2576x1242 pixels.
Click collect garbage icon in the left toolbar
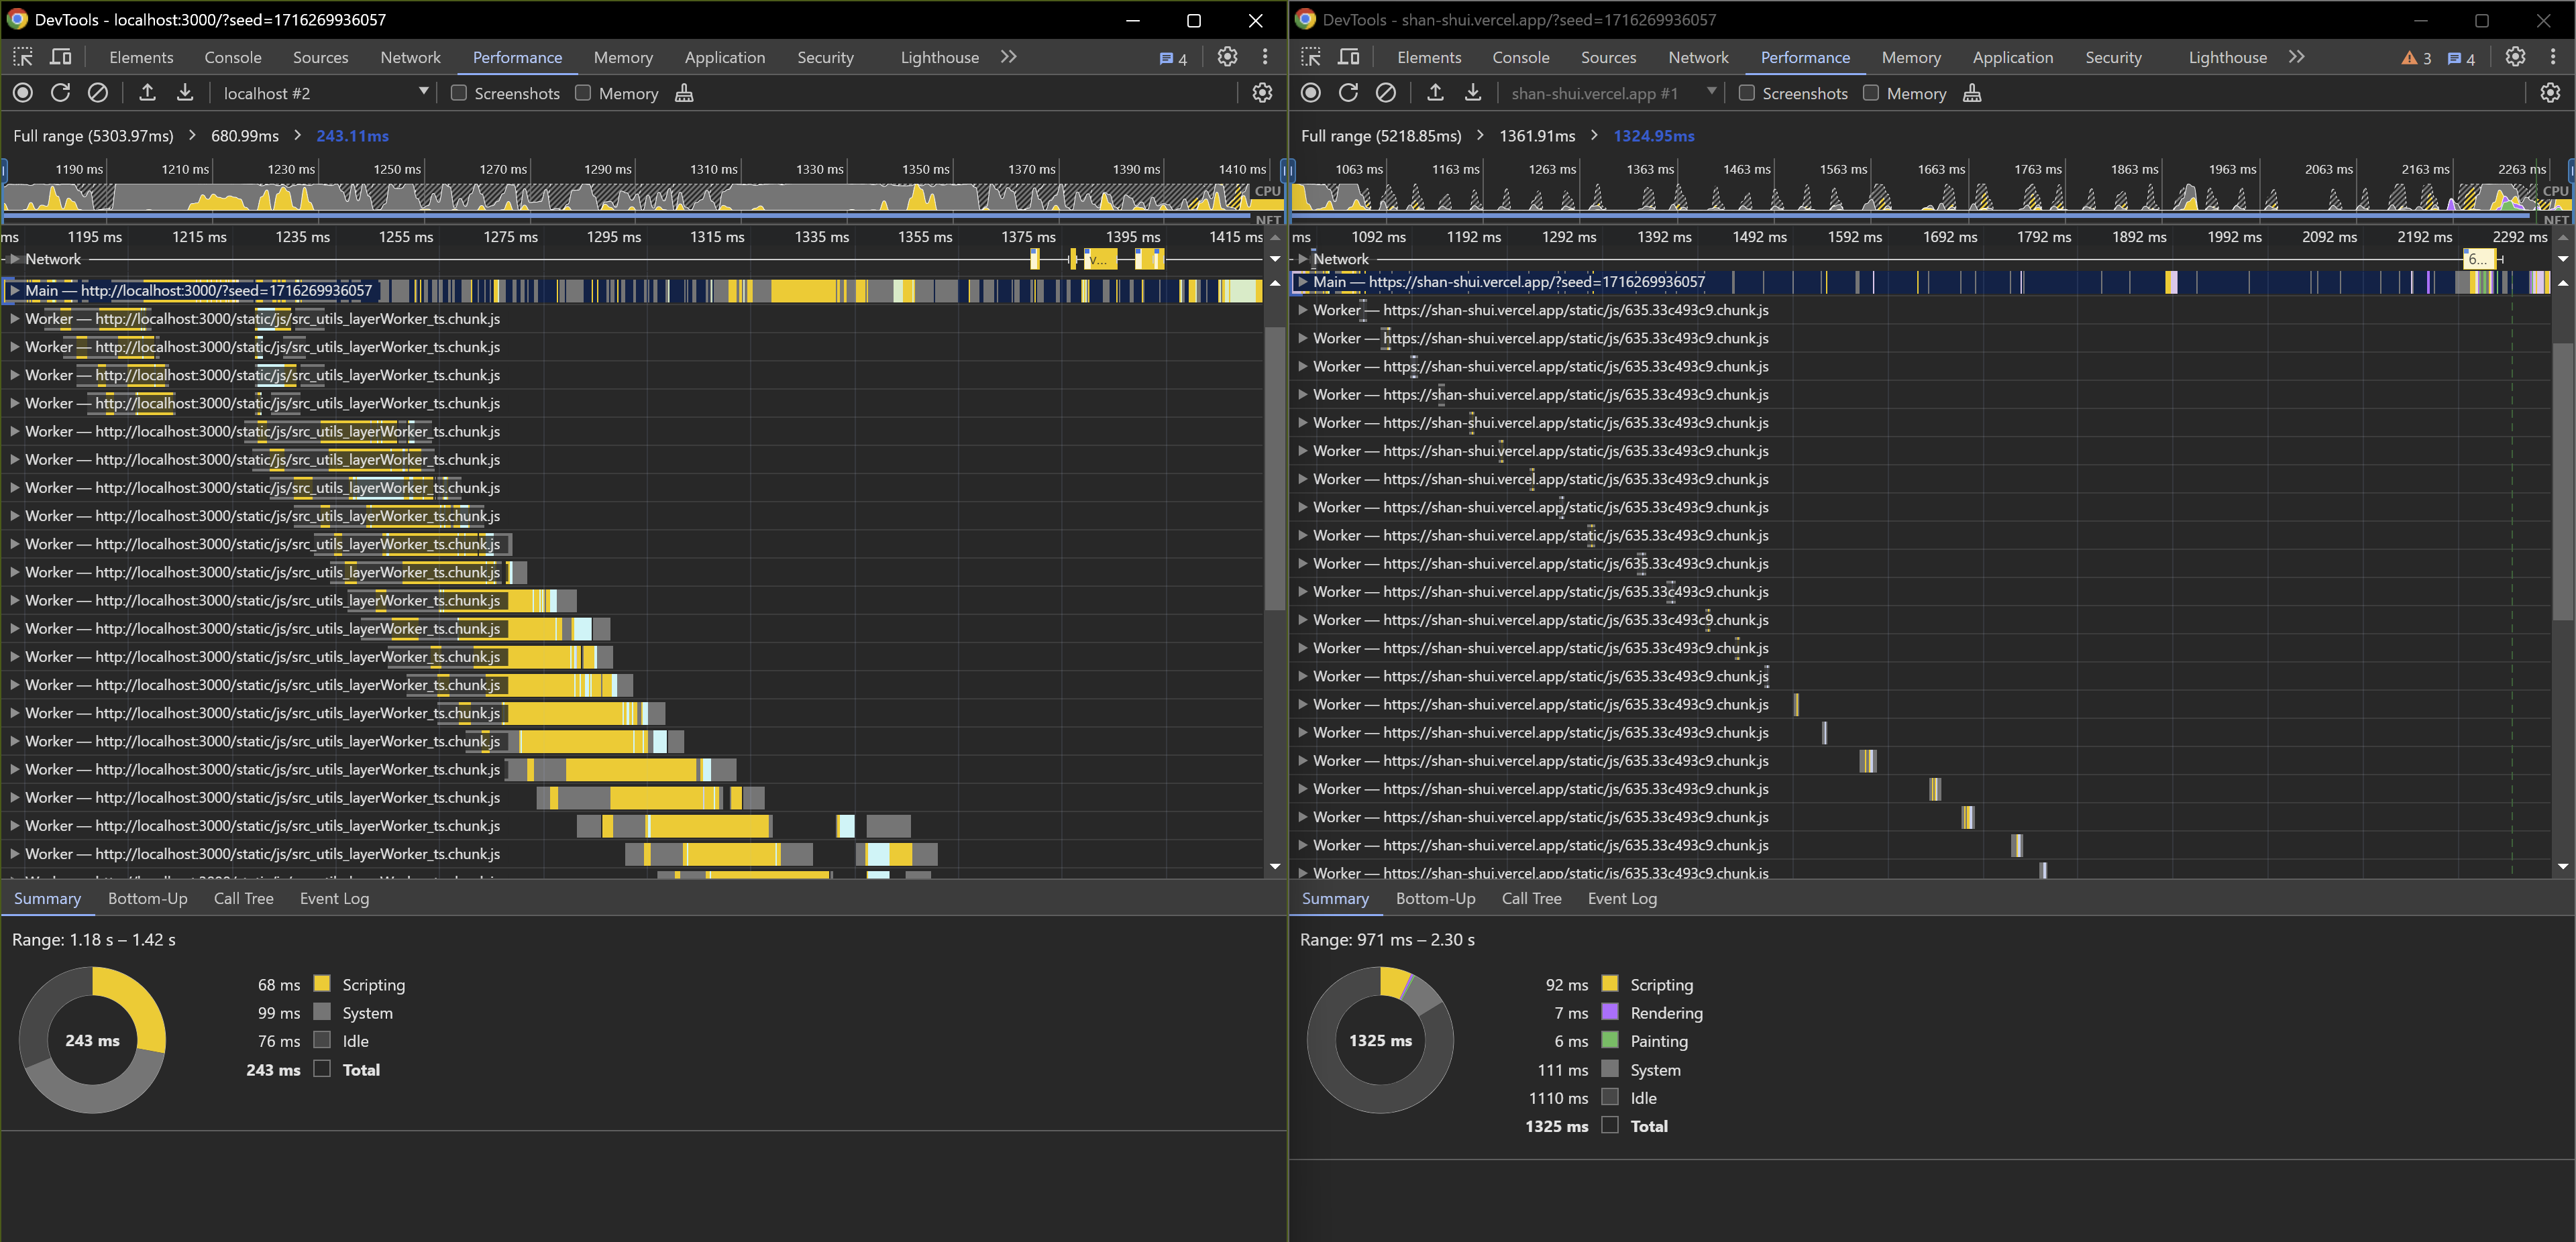(x=684, y=93)
